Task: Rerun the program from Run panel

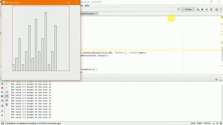Action: click(x=2, y=84)
